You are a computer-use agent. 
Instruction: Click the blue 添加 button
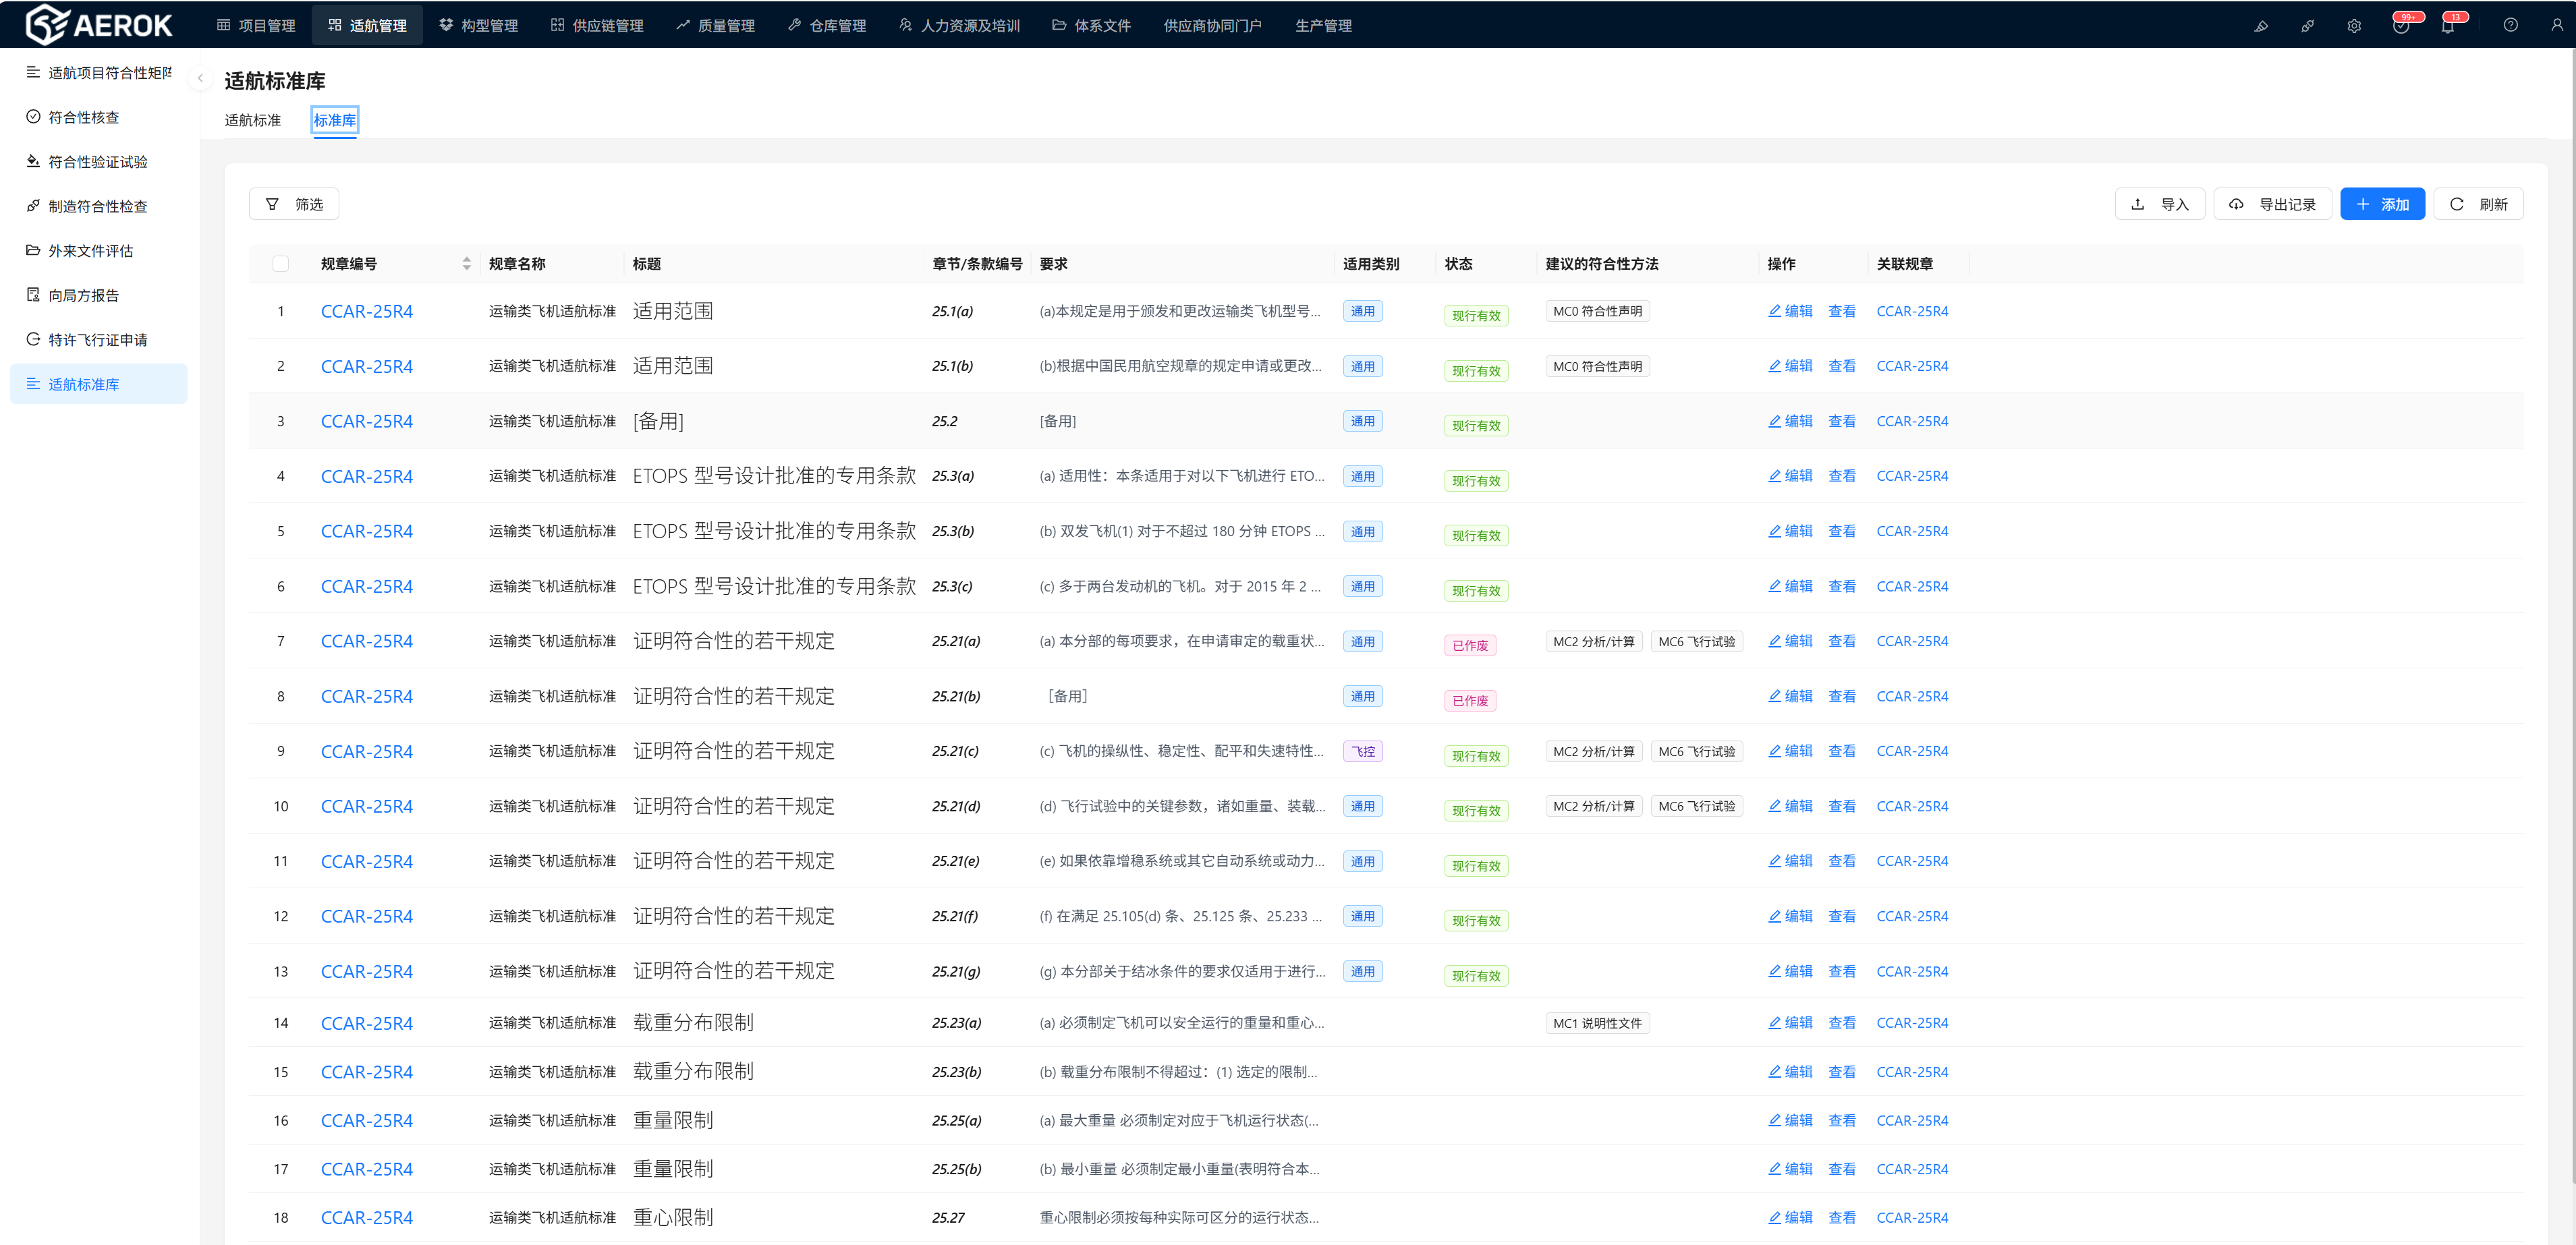click(2382, 204)
